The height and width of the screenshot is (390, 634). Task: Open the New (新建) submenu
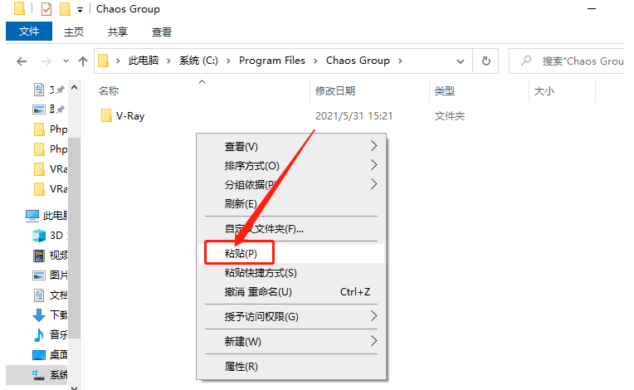point(291,342)
